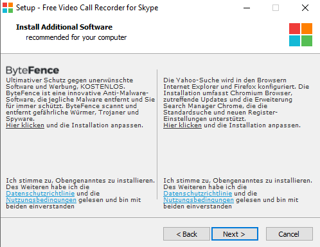
Task: Open ByteFence 'Hier klicken' customize link
Action: click(25, 125)
